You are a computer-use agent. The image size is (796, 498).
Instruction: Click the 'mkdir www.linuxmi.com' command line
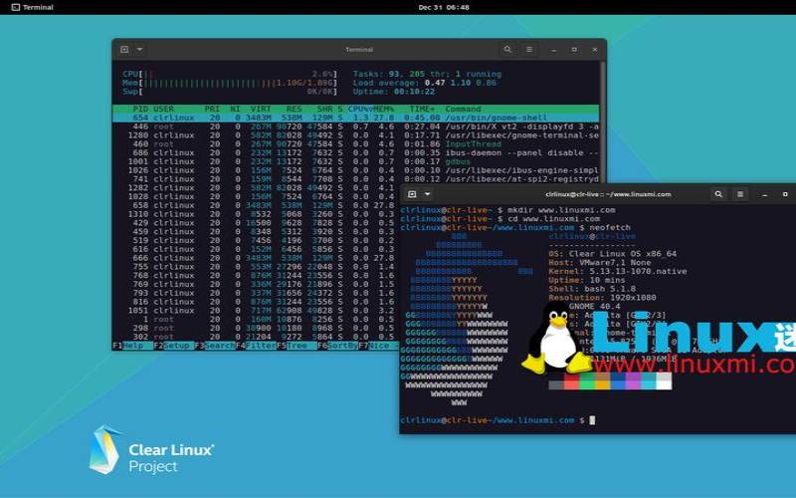[507, 210]
